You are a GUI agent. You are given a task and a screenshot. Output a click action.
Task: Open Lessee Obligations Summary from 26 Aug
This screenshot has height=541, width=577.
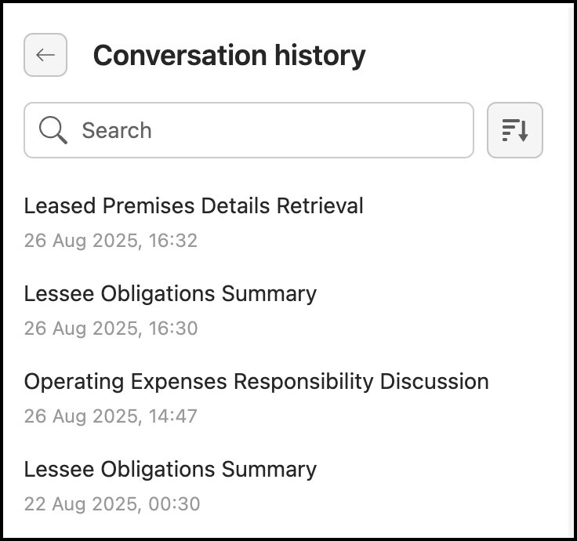170,294
